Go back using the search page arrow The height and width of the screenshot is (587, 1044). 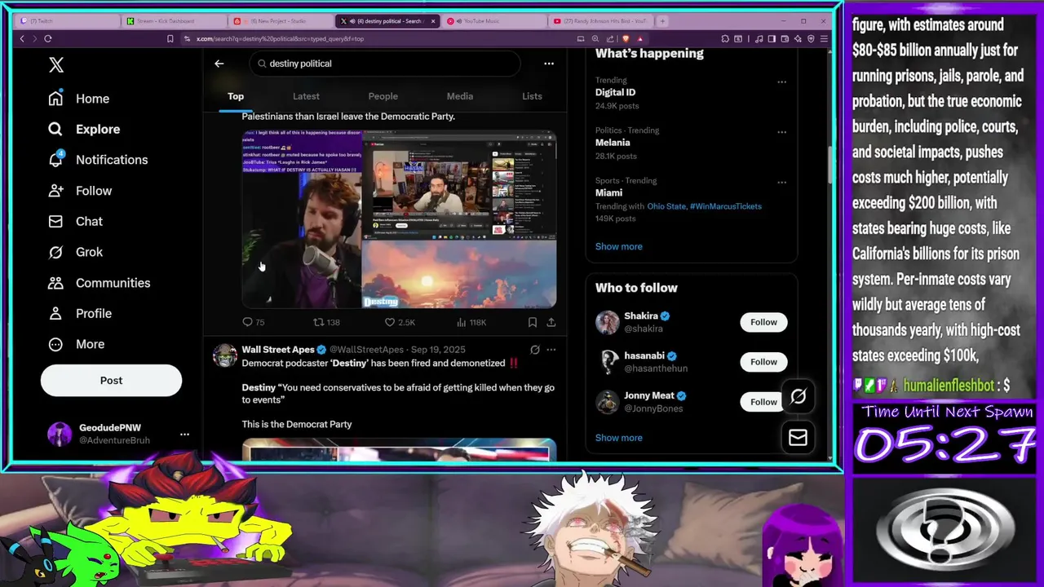pos(219,64)
